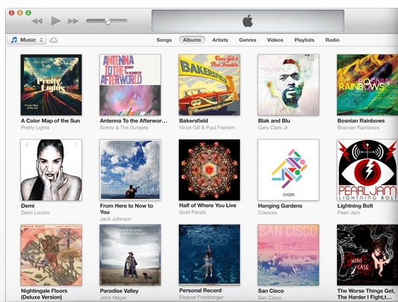This screenshot has height=302, width=398.
Task: Click the 'Pearl Jam' artist name
Action: 349,212
